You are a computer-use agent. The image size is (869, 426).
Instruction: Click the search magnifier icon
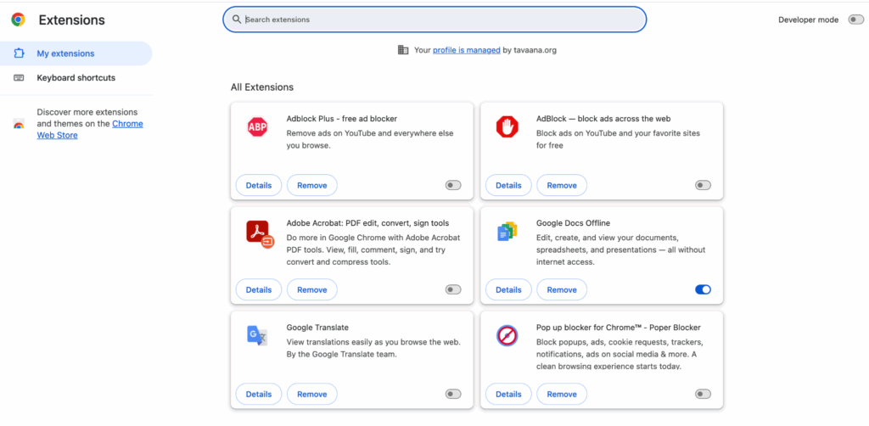[x=237, y=20]
